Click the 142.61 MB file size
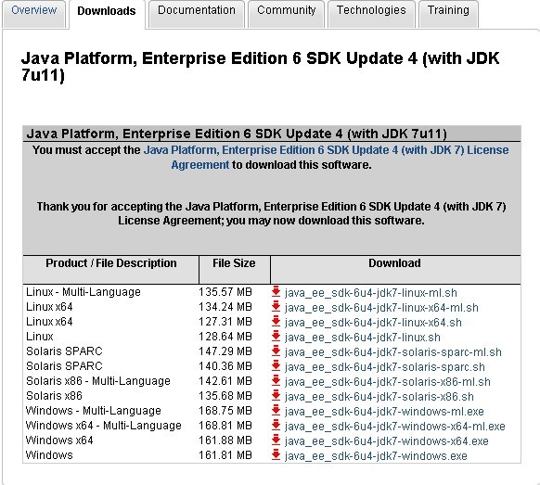Viewport: 540px width, 485px height. pyautogui.click(x=225, y=381)
